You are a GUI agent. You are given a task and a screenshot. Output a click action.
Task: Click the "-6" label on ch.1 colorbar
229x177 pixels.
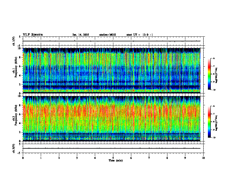213,58
